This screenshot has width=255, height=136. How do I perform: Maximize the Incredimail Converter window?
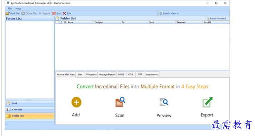pyautogui.click(x=216, y=3)
